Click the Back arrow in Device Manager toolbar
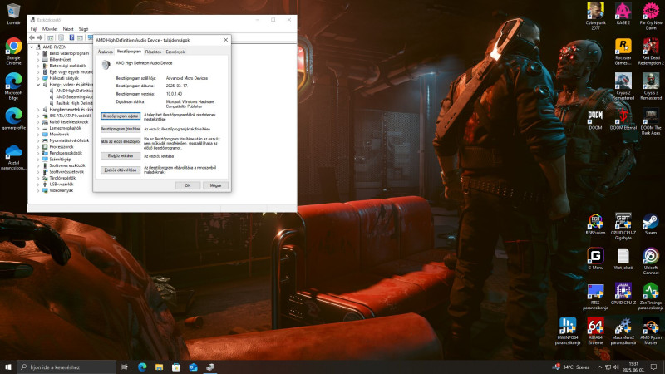 (x=32, y=37)
